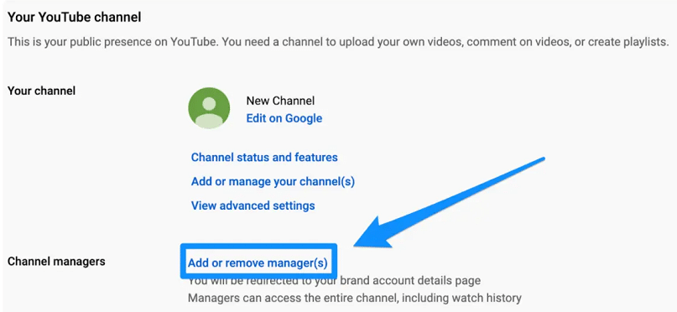677x312 pixels.
Task: Click the Your channel label
Action: [x=42, y=91]
